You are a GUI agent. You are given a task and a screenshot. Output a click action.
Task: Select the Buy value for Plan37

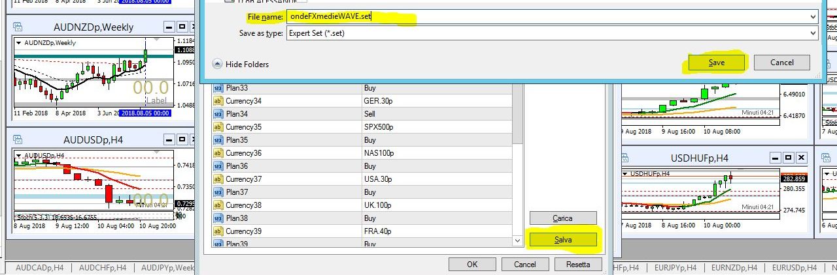(436, 192)
